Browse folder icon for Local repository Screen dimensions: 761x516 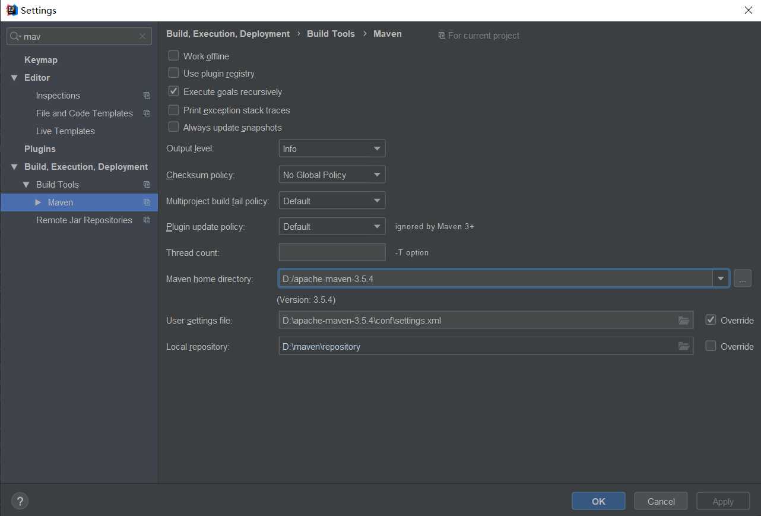[x=684, y=346]
